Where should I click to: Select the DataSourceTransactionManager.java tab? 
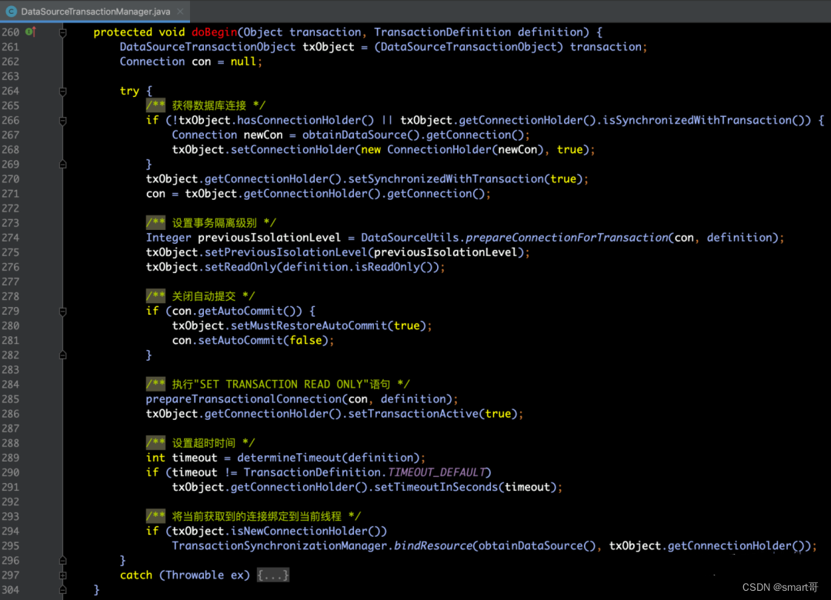(x=95, y=11)
